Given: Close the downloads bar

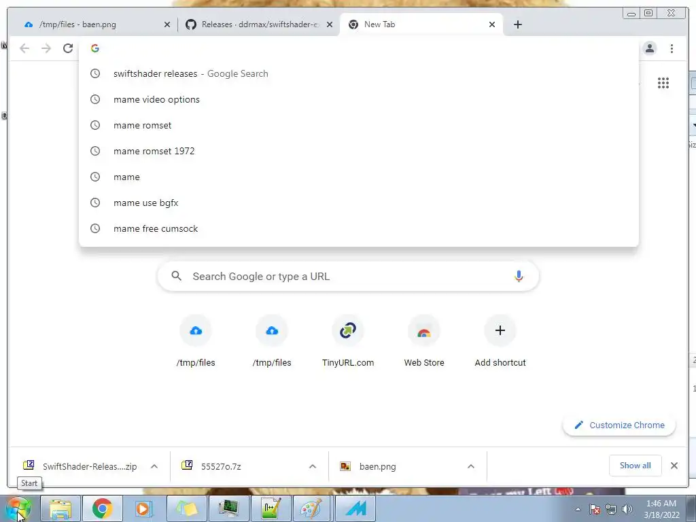Looking at the screenshot, I should (674, 465).
